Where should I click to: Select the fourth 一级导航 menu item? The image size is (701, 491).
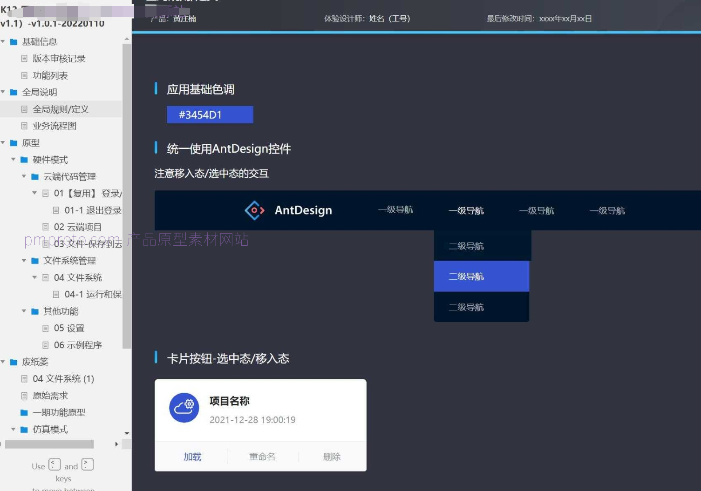[607, 211]
